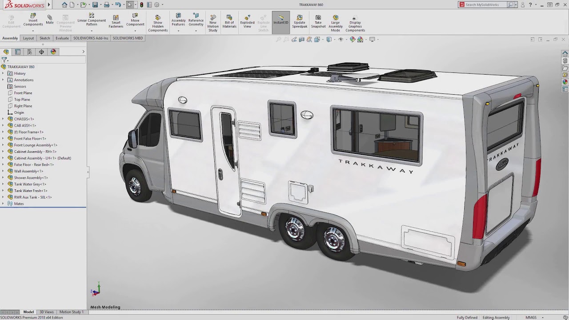
Task: Open Insert Components dropdown arrow
Action: [x=33, y=31]
